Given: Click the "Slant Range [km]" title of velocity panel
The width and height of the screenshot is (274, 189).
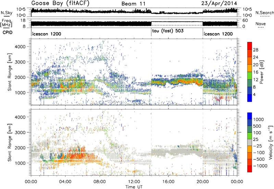Looking at the screenshot, I should tap(10, 142).
